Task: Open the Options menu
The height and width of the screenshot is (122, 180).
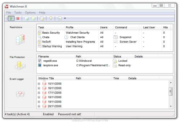Action: click(x=30, y=13)
